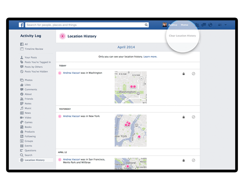Open notifications globe icon

pyautogui.click(x=210, y=25)
